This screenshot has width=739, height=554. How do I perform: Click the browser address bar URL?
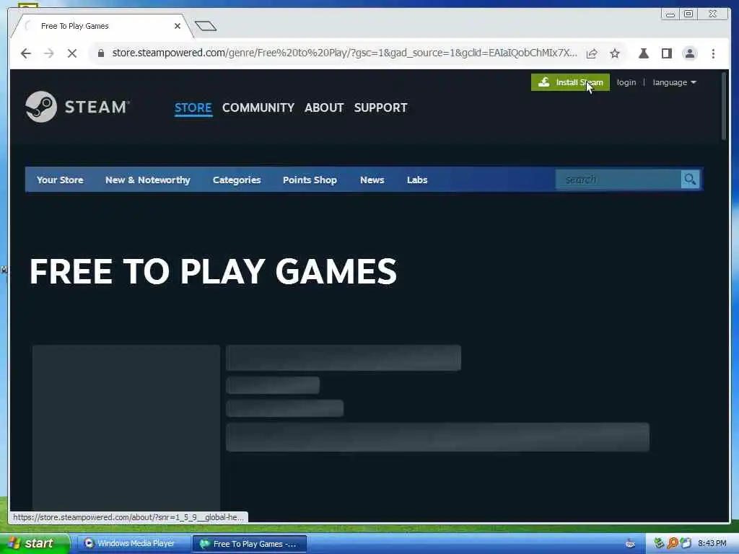(x=344, y=53)
